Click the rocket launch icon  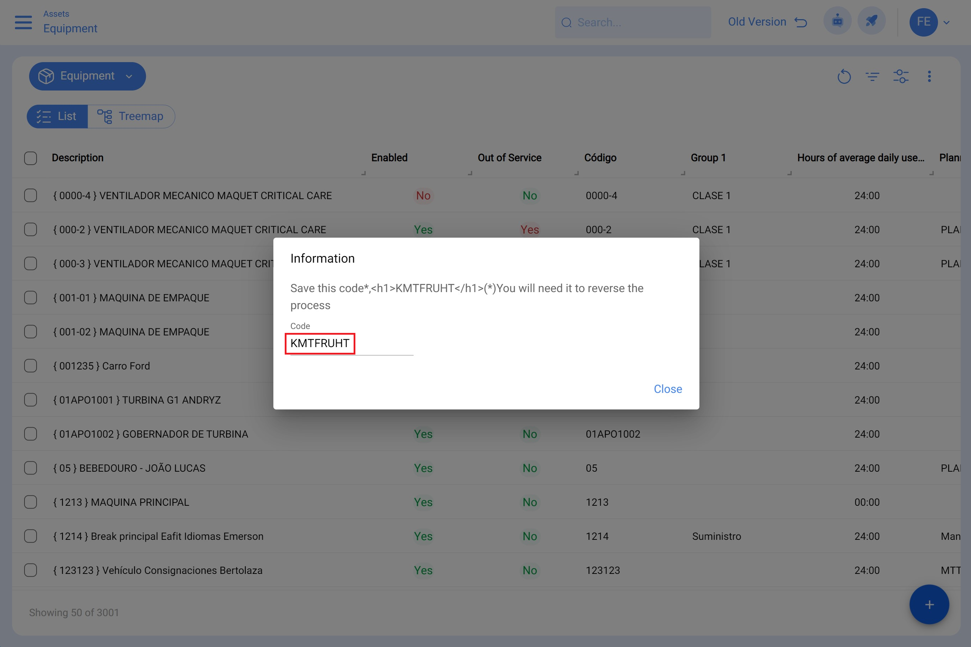(871, 21)
